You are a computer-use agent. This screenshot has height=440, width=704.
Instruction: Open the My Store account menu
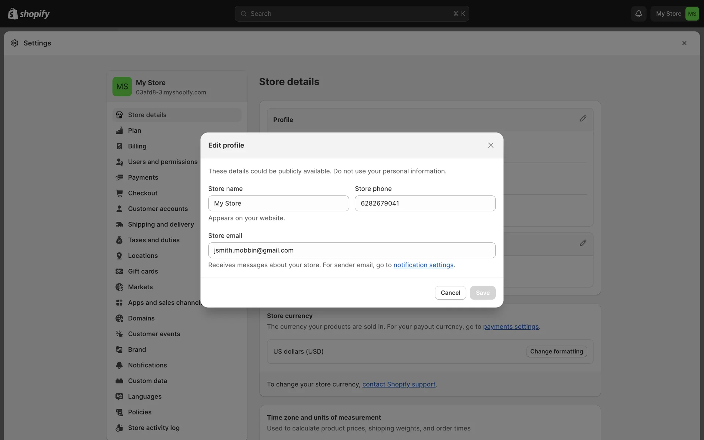675,14
